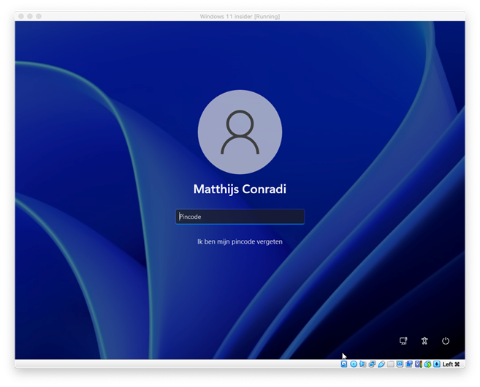This screenshot has width=480, height=387.
Task: Minimize the Windows 11 insider VM window
Action: (30, 16)
